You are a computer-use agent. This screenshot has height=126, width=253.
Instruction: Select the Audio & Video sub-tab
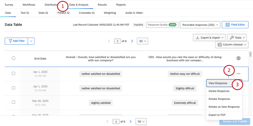click(x=134, y=13)
